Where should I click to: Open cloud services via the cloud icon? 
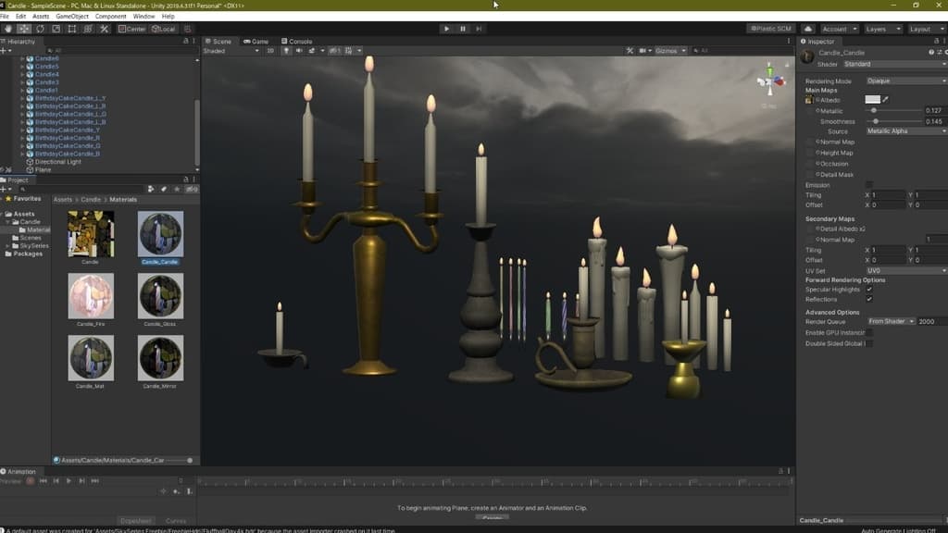pyautogui.click(x=808, y=29)
